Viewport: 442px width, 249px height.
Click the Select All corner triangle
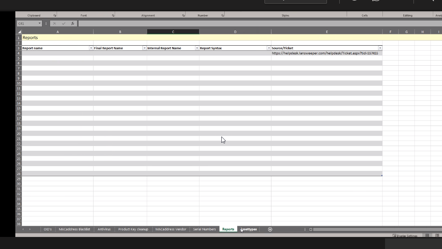tap(19, 32)
